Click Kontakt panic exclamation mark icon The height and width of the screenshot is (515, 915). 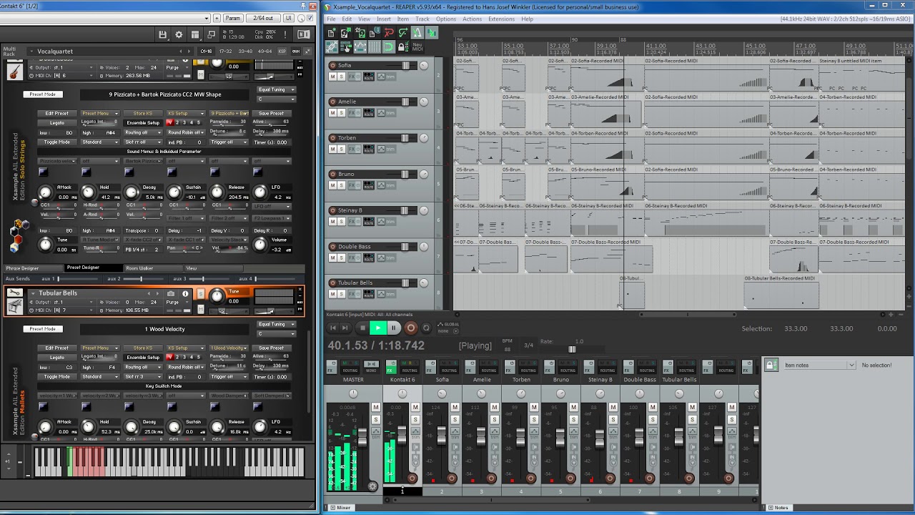[285, 34]
